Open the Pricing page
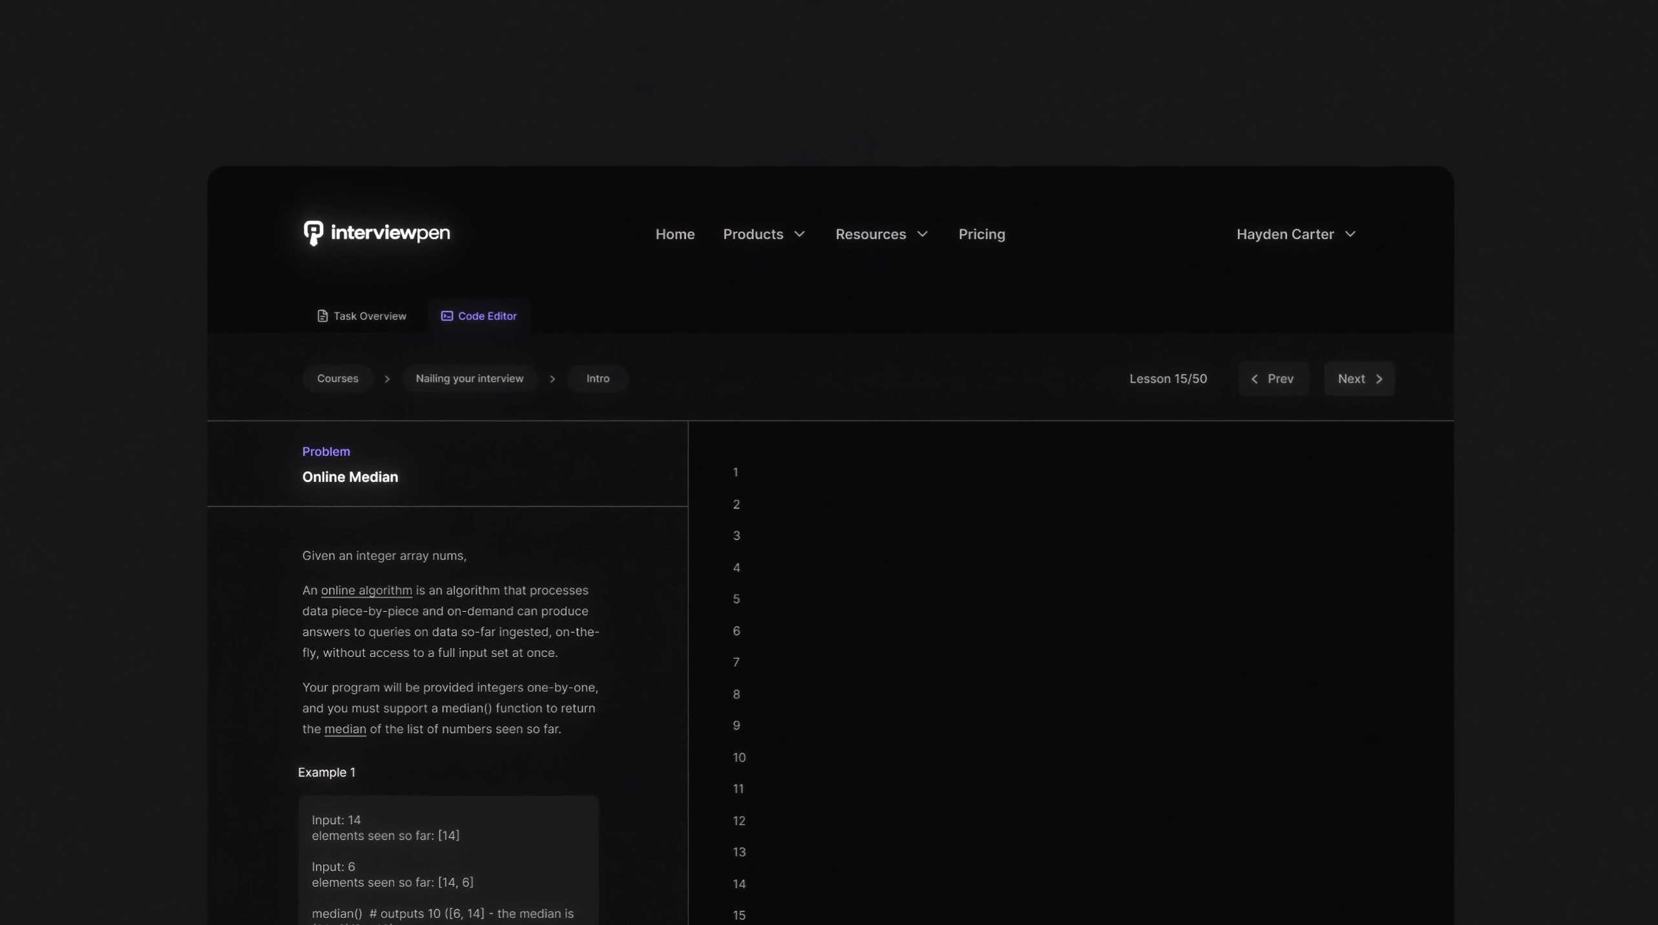The width and height of the screenshot is (1658, 925). [x=981, y=234]
